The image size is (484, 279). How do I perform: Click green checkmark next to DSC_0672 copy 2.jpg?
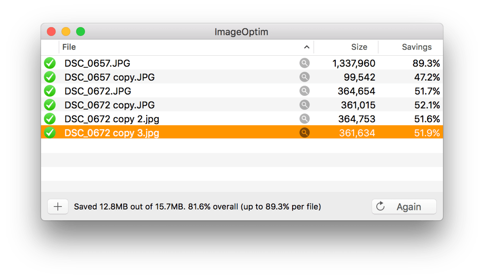[50, 119]
